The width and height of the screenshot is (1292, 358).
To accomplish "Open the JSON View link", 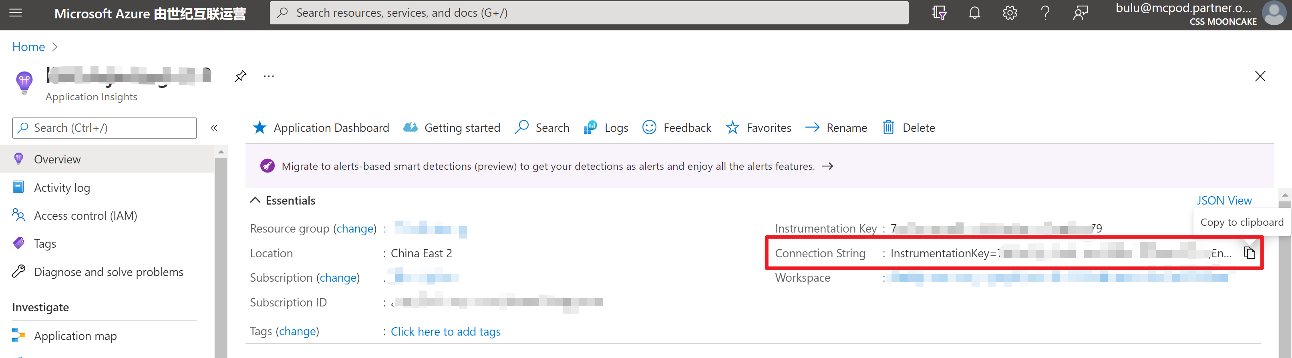I will [x=1224, y=200].
